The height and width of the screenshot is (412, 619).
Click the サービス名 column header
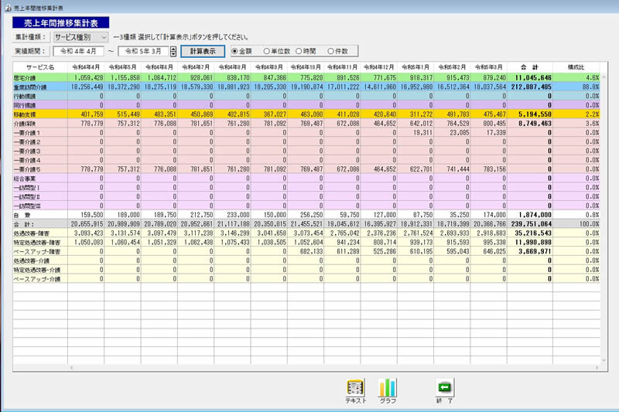pyautogui.click(x=40, y=67)
